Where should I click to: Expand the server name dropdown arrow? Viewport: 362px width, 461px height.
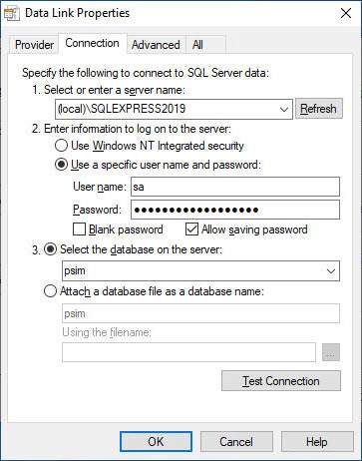[x=284, y=109]
